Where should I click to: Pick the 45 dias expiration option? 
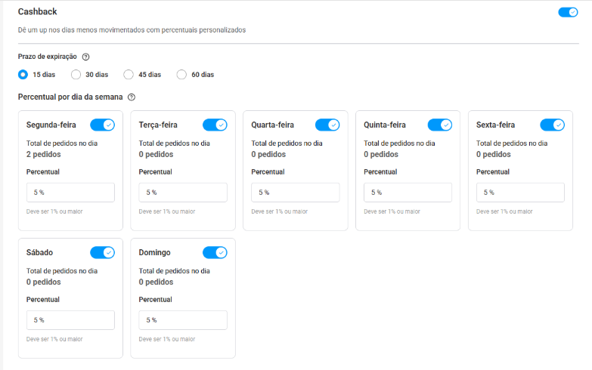coord(129,75)
